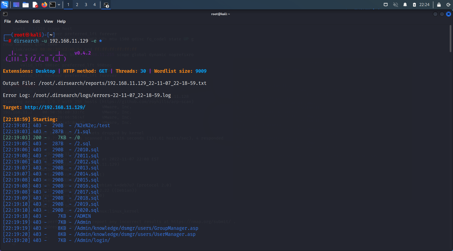Click the /%2e%2e;/test result line
This screenshot has height=251, width=453.
pyautogui.click(x=56, y=126)
